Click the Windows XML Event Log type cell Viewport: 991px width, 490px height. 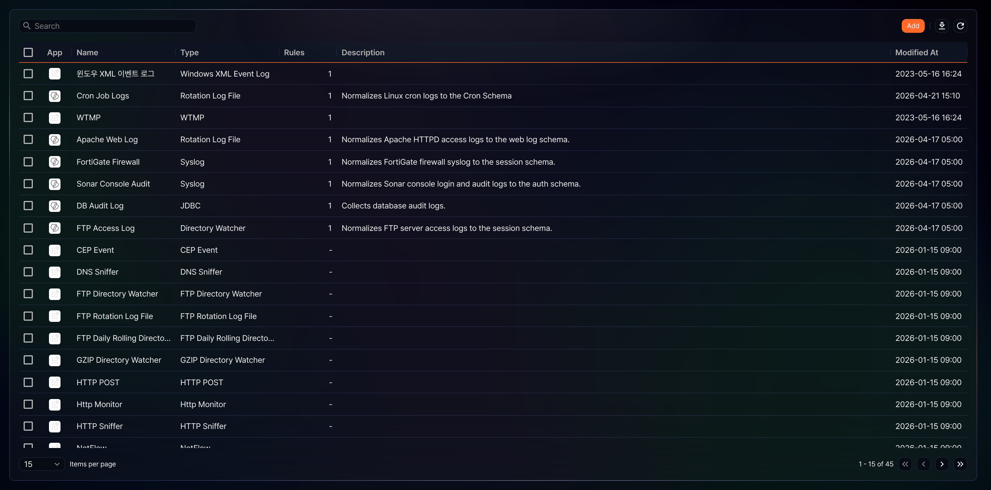pos(225,74)
